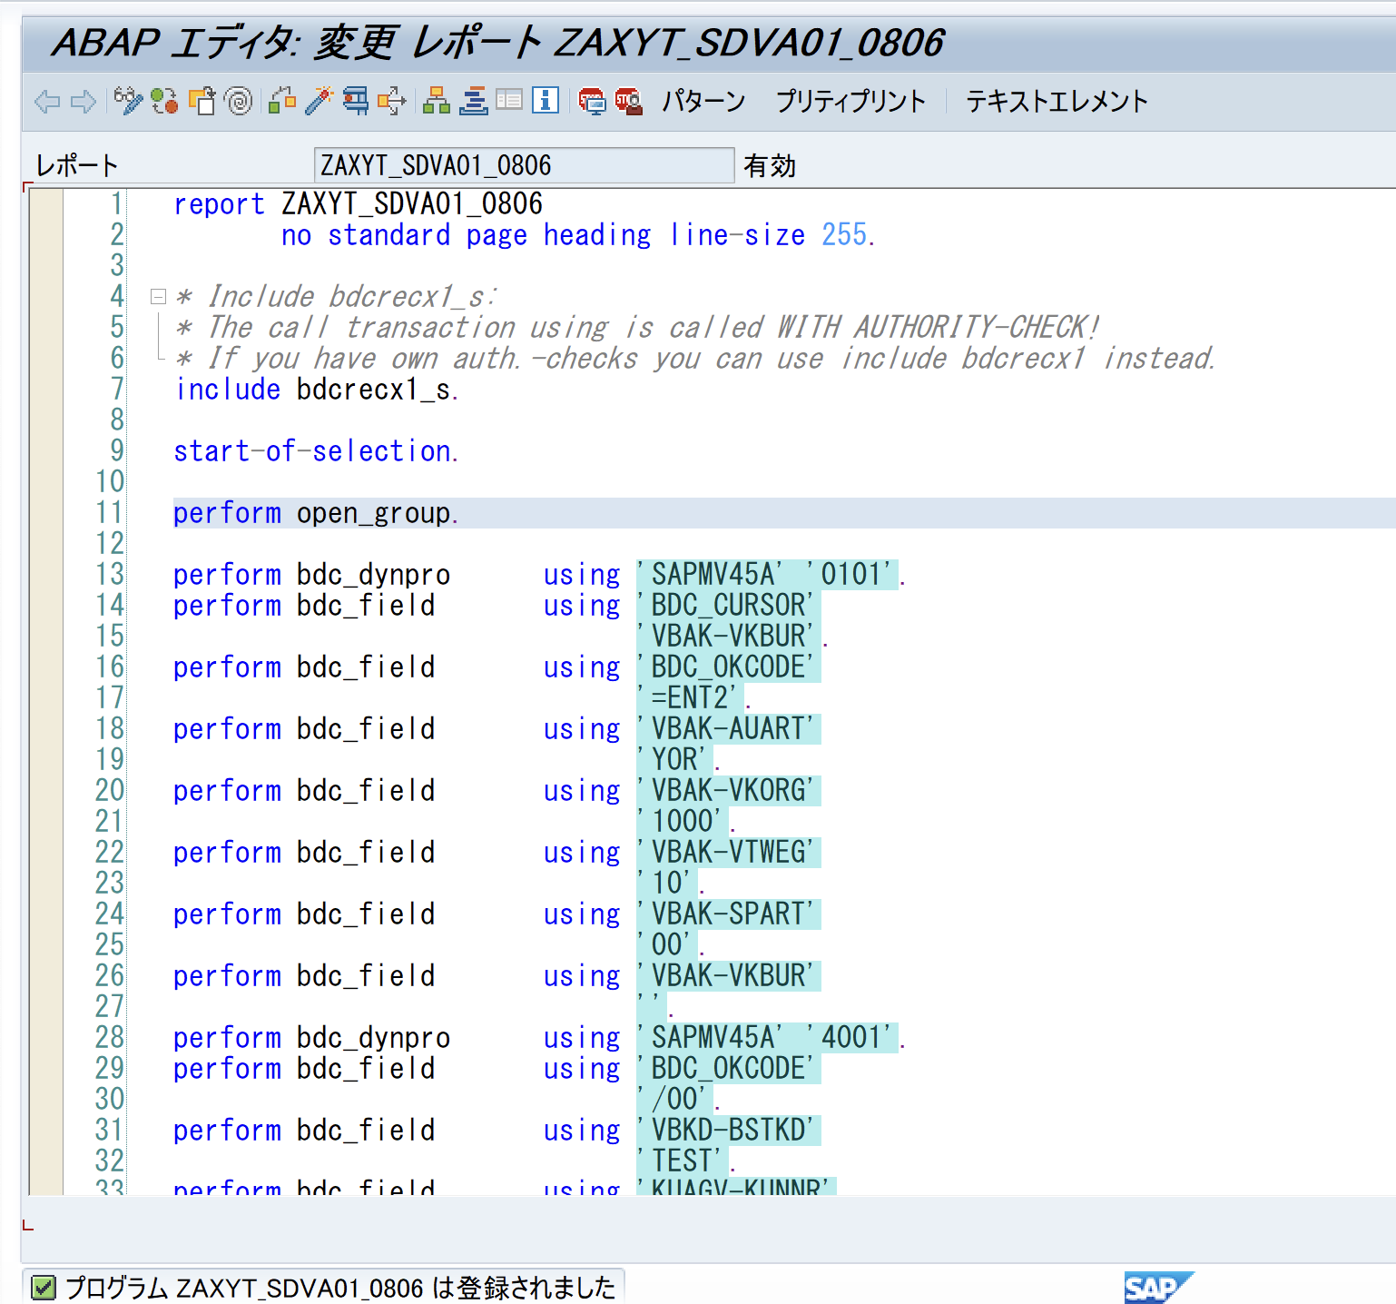Click the string 'VBAK-AUART' on line 18
Image resolution: width=1396 pixels, height=1304 pixels.
729,729
